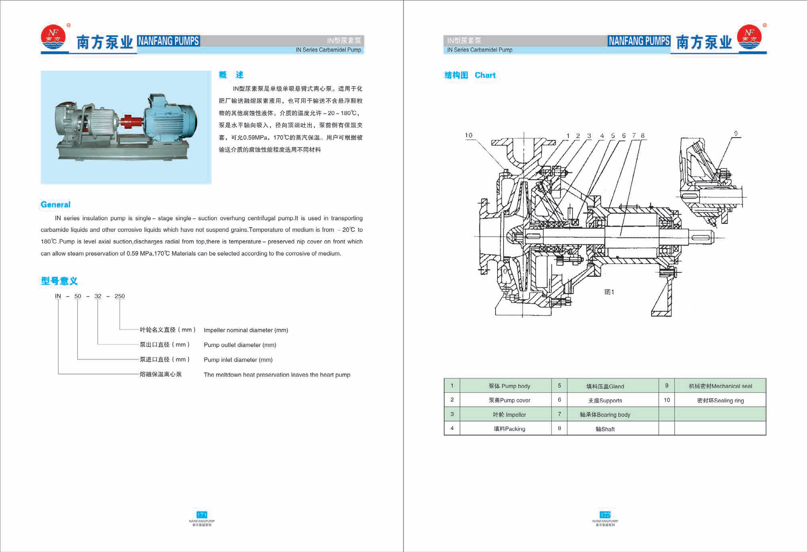Click the NANFANG PUMPS banner on the right page

(639, 41)
